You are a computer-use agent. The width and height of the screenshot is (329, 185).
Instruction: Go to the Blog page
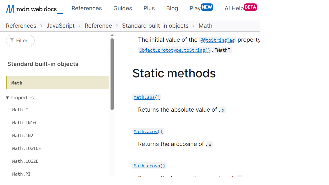point(172,8)
